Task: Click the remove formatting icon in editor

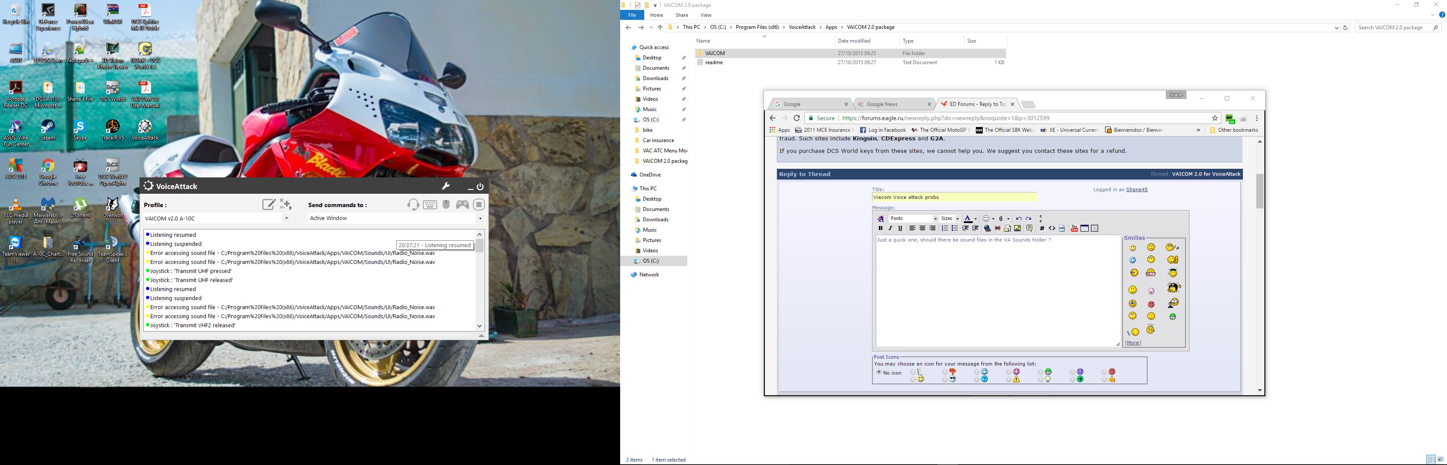Action: point(881,219)
